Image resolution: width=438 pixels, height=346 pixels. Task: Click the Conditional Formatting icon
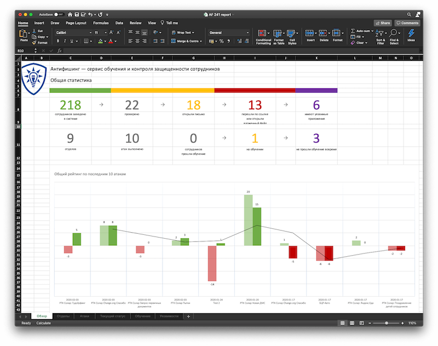point(263,33)
